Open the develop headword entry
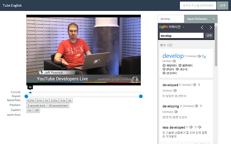 coord(173,56)
